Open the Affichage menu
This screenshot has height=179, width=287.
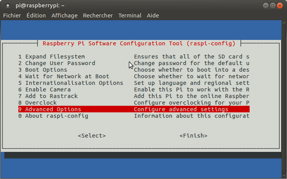click(x=64, y=15)
